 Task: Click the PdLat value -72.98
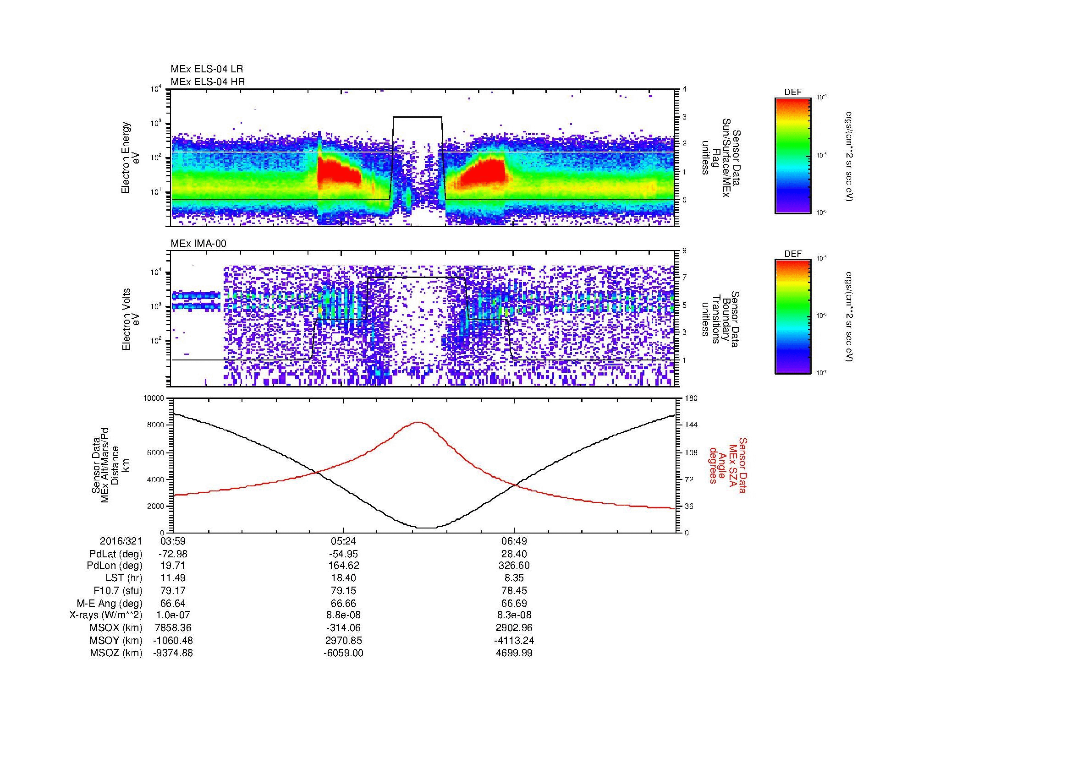(x=173, y=554)
